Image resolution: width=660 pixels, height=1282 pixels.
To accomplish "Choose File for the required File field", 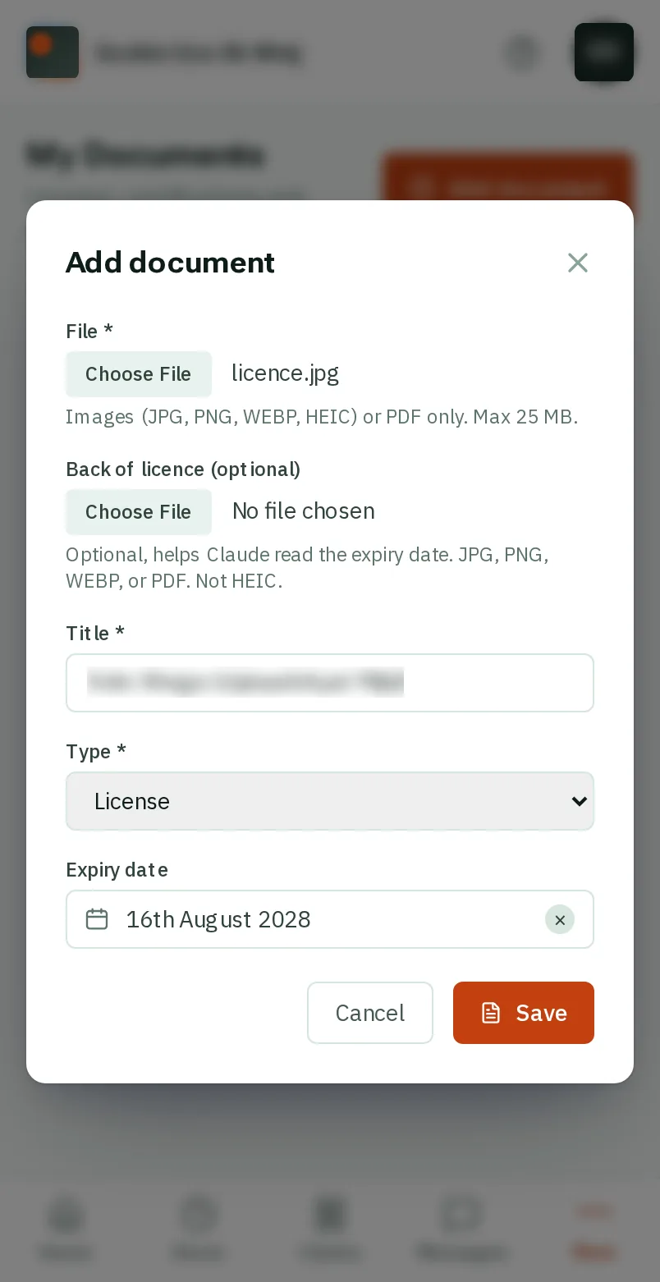I will [139, 374].
